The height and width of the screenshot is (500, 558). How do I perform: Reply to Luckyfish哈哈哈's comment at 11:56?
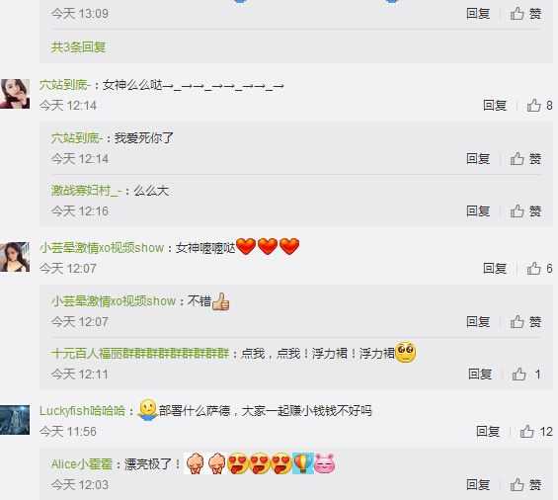click(488, 432)
